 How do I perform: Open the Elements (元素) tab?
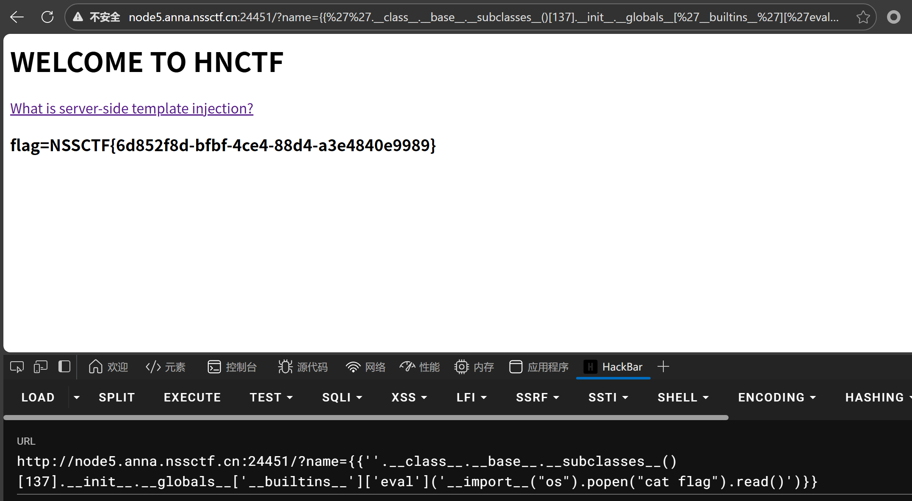pos(166,367)
